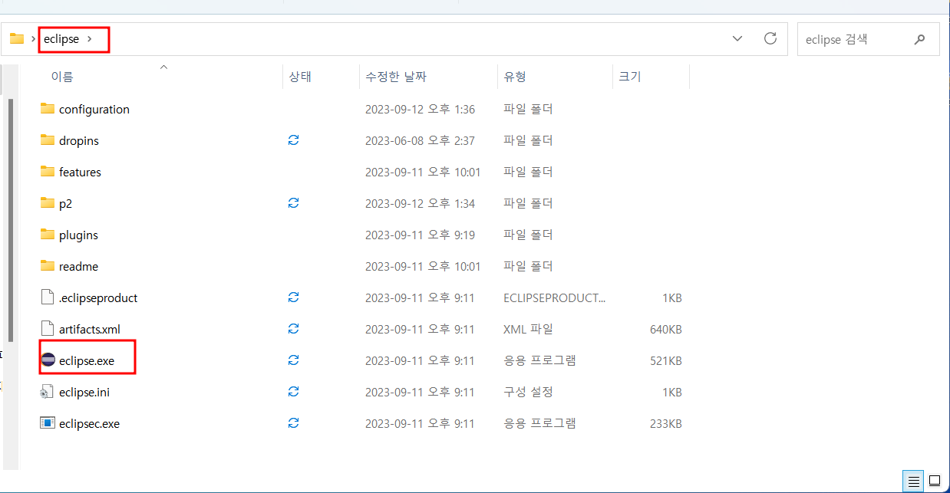Viewport: 950px width, 493px height.
Task: Select the eclipsec.exe file name
Action: pos(89,424)
